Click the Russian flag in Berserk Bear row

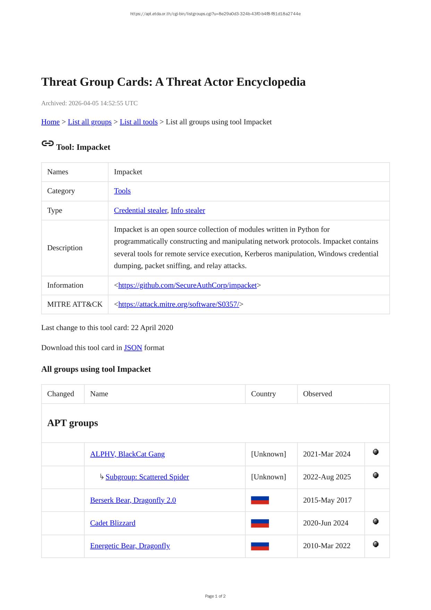260,500
